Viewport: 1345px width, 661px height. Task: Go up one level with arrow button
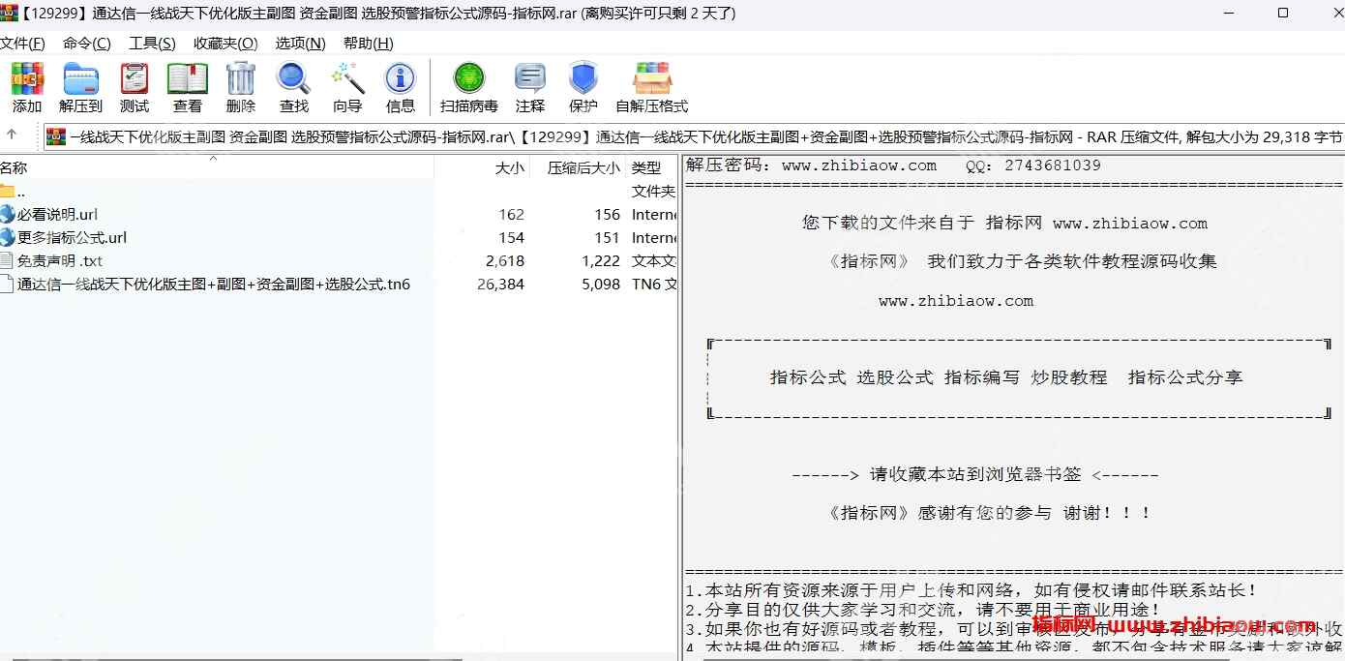(13, 135)
